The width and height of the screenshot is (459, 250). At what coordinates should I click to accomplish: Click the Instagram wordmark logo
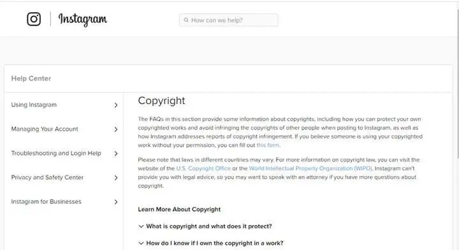coord(83,20)
